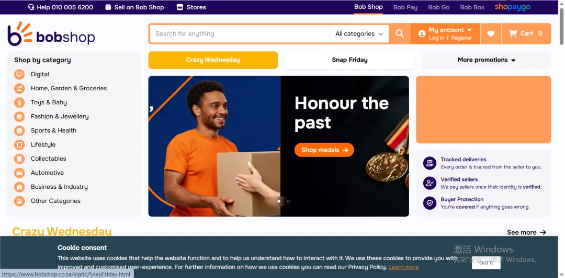
Task: Click the Shop medals button
Action: click(324, 150)
